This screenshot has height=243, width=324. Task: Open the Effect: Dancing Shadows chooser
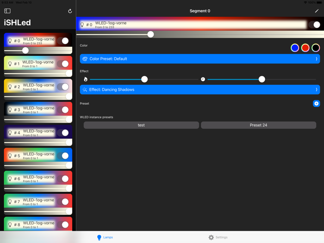200,90
